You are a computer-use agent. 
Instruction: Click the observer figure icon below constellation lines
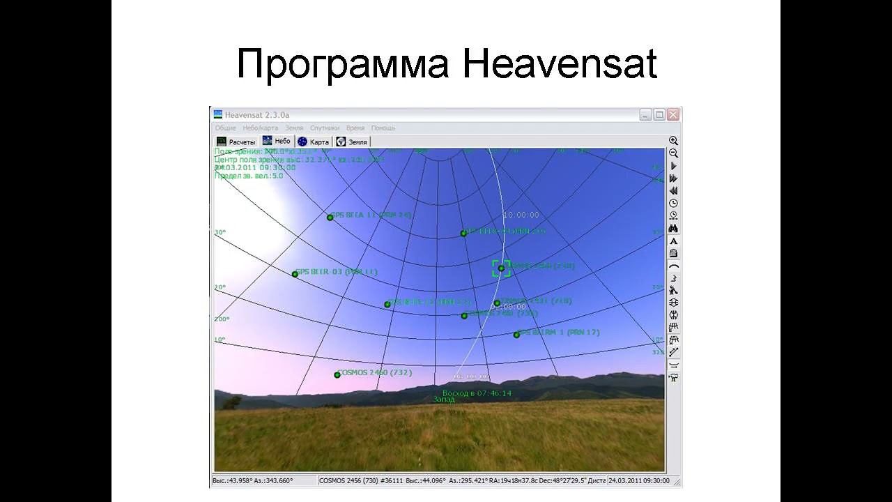click(673, 290)
